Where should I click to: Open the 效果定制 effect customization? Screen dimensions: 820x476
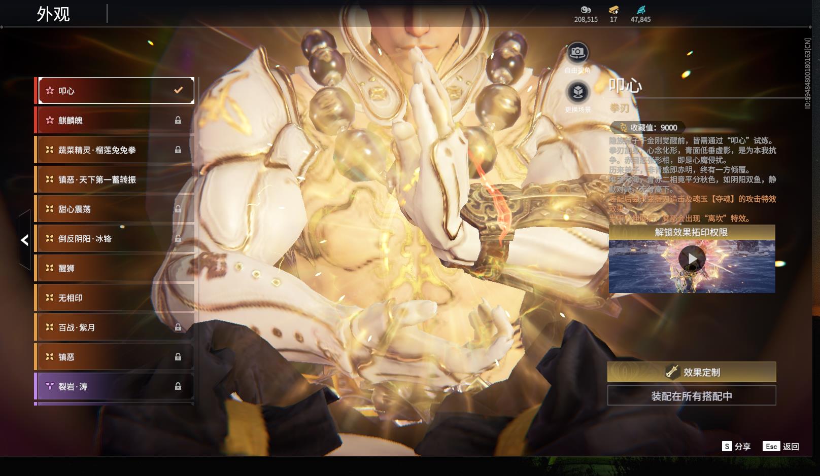(692, 372)
